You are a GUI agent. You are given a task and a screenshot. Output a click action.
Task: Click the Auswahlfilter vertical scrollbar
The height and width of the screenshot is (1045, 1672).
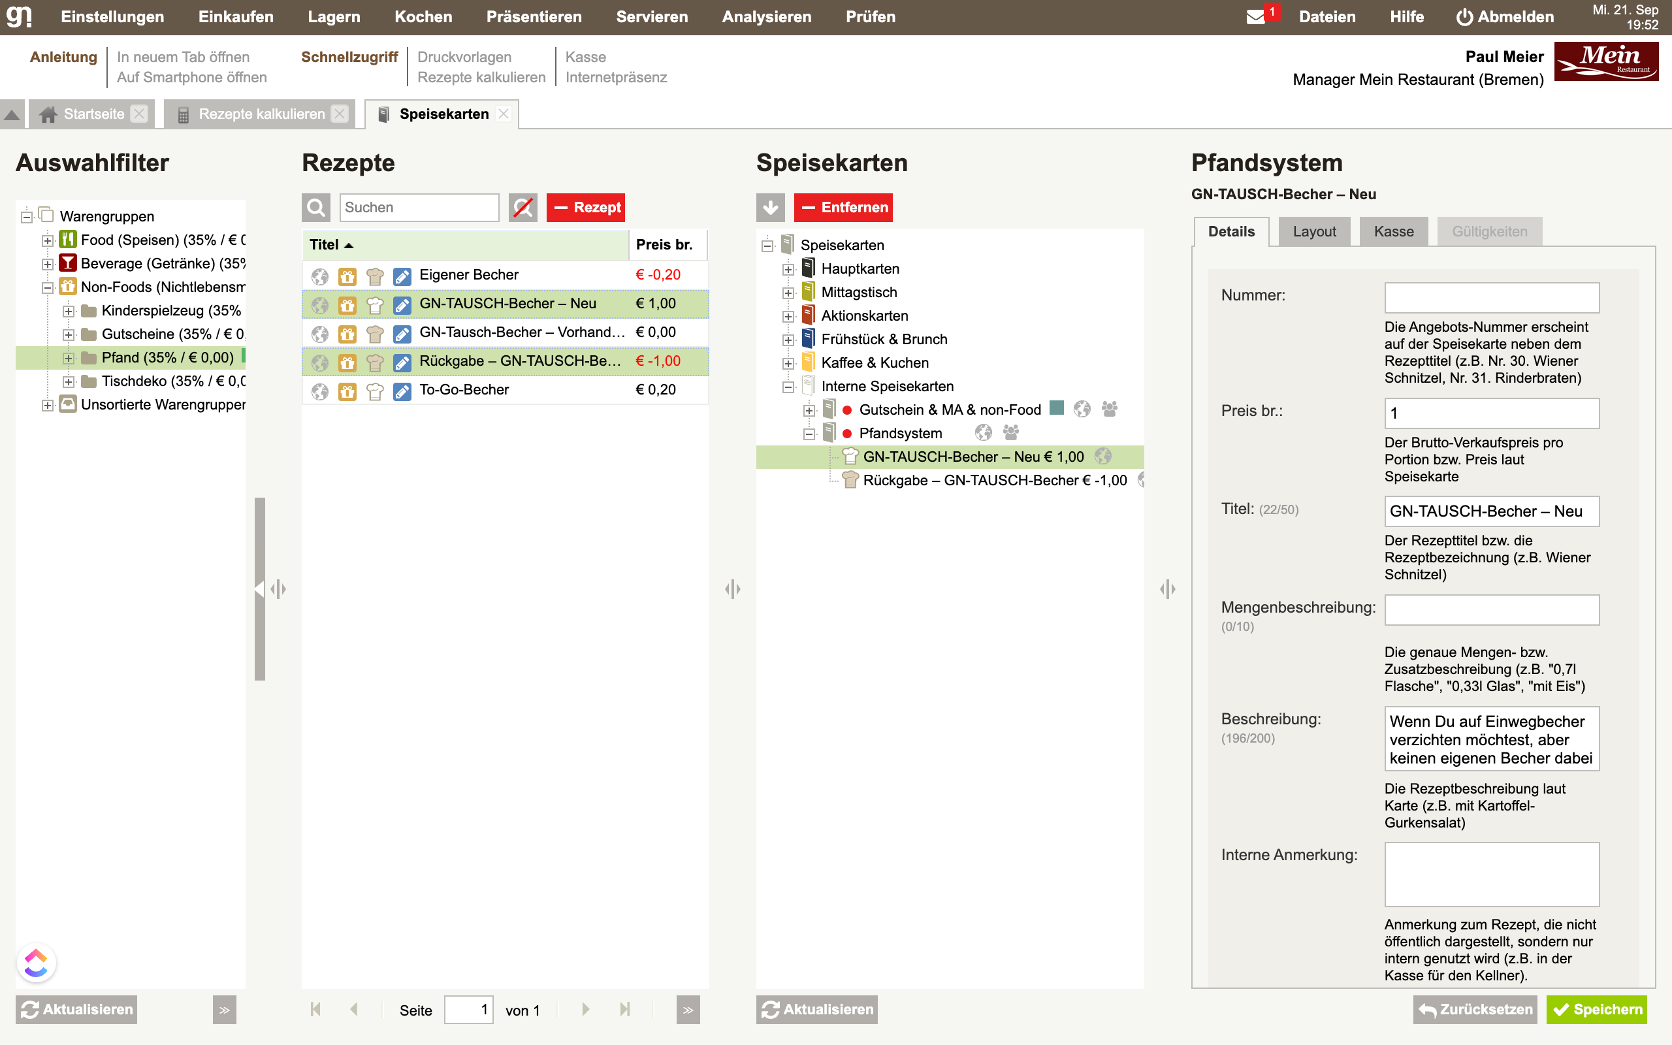(x=260, y=589)
